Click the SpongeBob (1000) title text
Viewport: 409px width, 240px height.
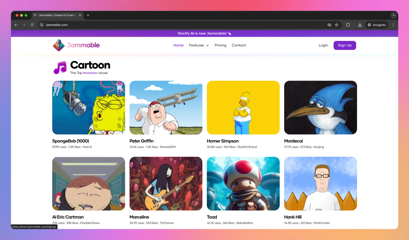pos(71,141)
